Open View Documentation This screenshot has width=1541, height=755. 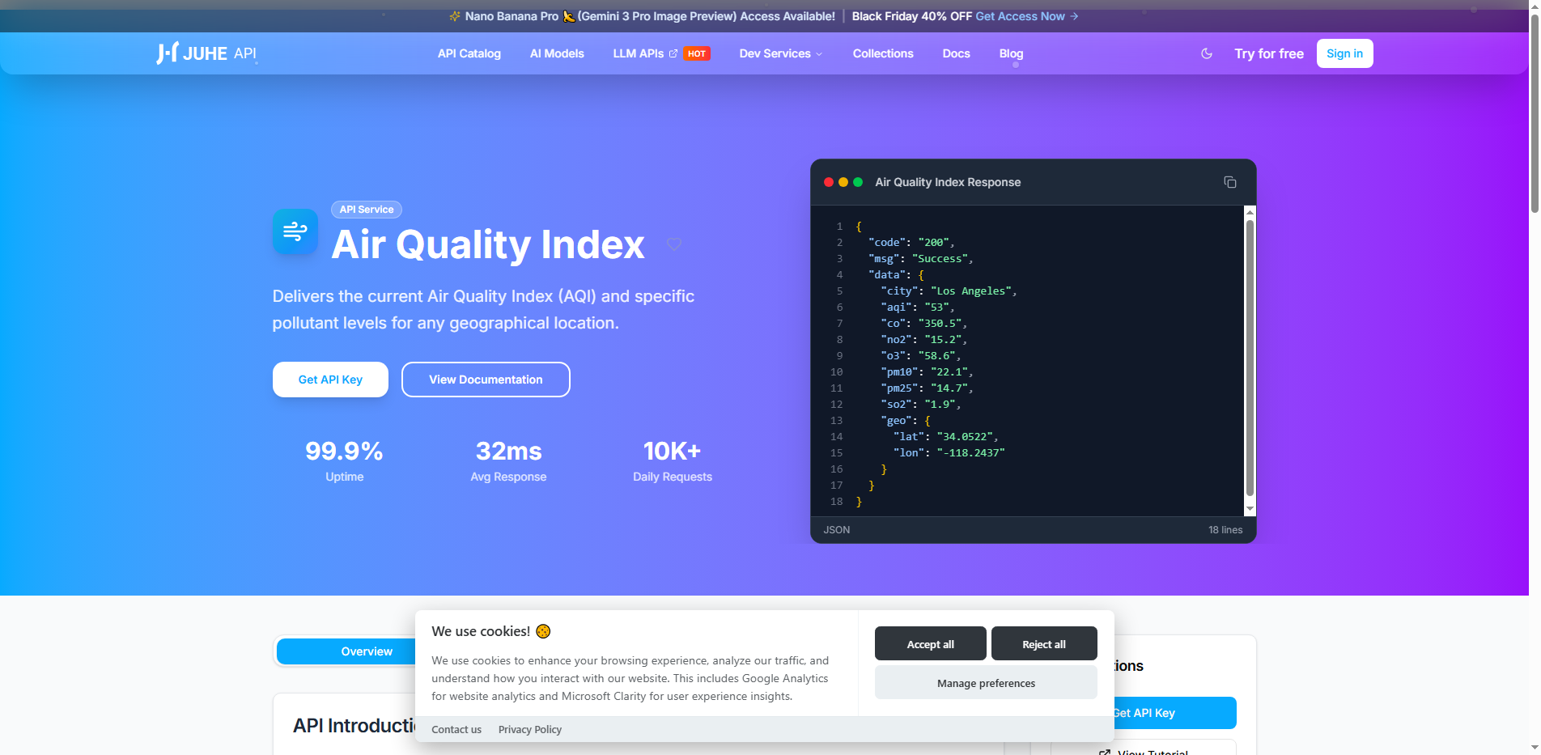pyautogui.click(x=485, y=379)
